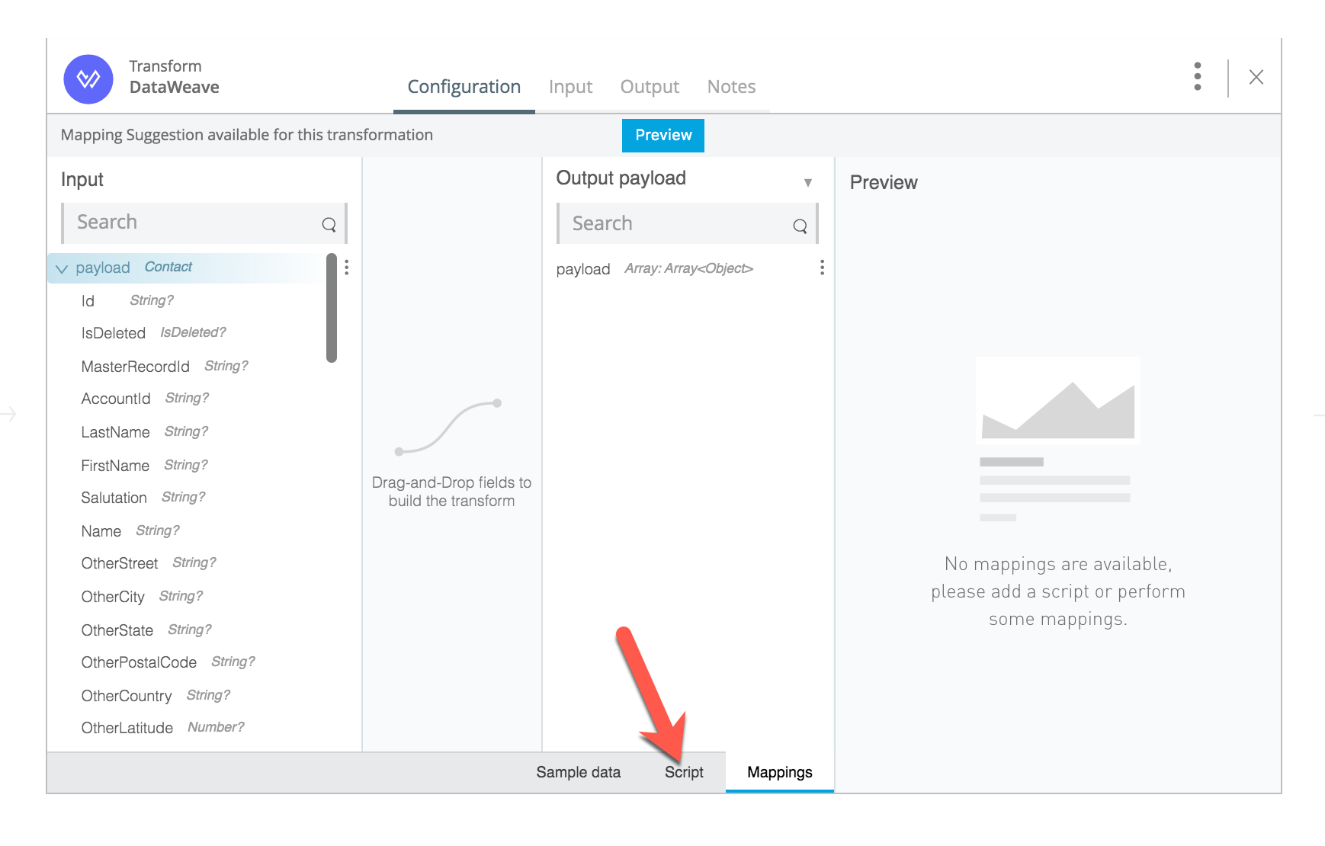Select the output payload Array row

[x=654, y=269]
